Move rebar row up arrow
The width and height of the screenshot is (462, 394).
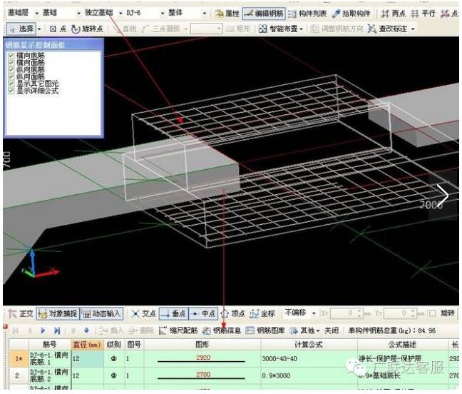(73, 330)
